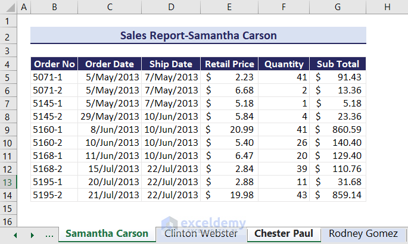Select column C header
Screen dimensions: 408x244
point(110,7)
